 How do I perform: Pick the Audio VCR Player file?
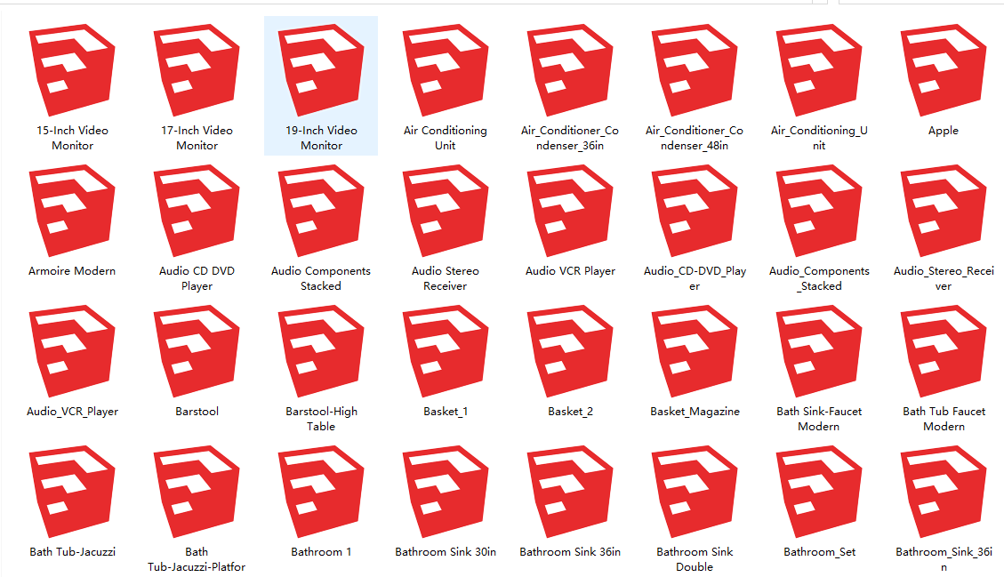pyautogui.click(x=570, y=210)
